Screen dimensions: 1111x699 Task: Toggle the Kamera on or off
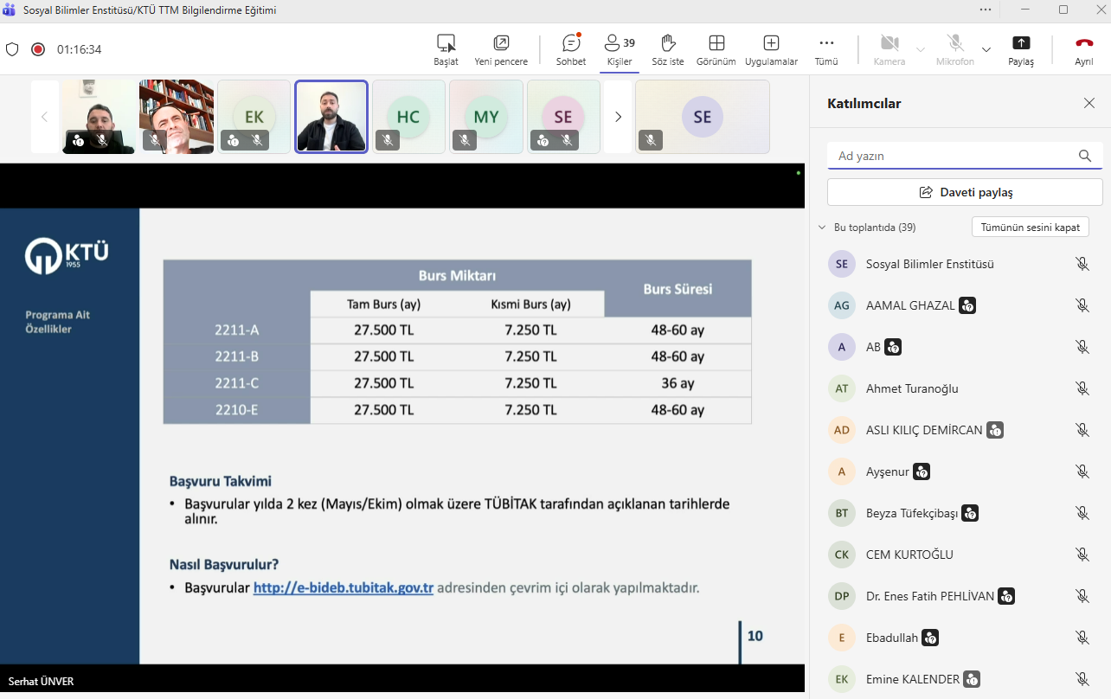coord(889,44)
